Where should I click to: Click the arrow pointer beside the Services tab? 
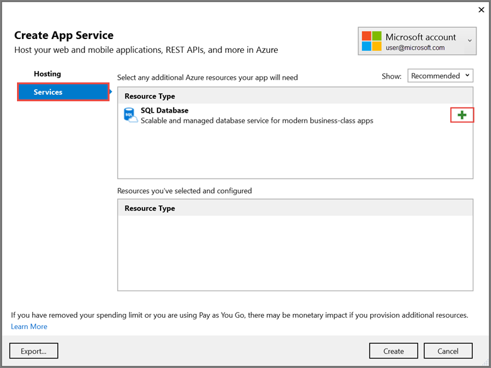(x=112, y=92)
